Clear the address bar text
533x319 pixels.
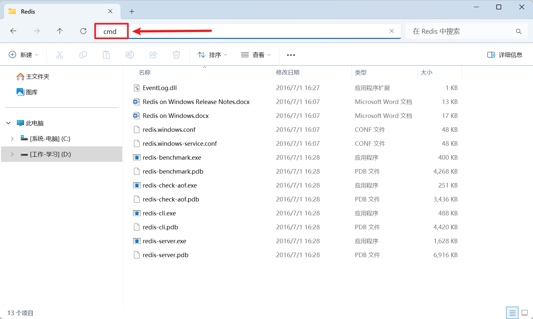tap(392, 31)
